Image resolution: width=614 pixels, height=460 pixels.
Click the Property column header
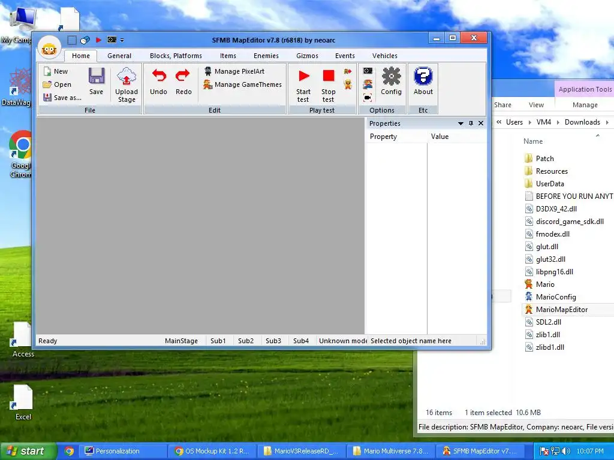pyautogui.click(x=396, y=137)
